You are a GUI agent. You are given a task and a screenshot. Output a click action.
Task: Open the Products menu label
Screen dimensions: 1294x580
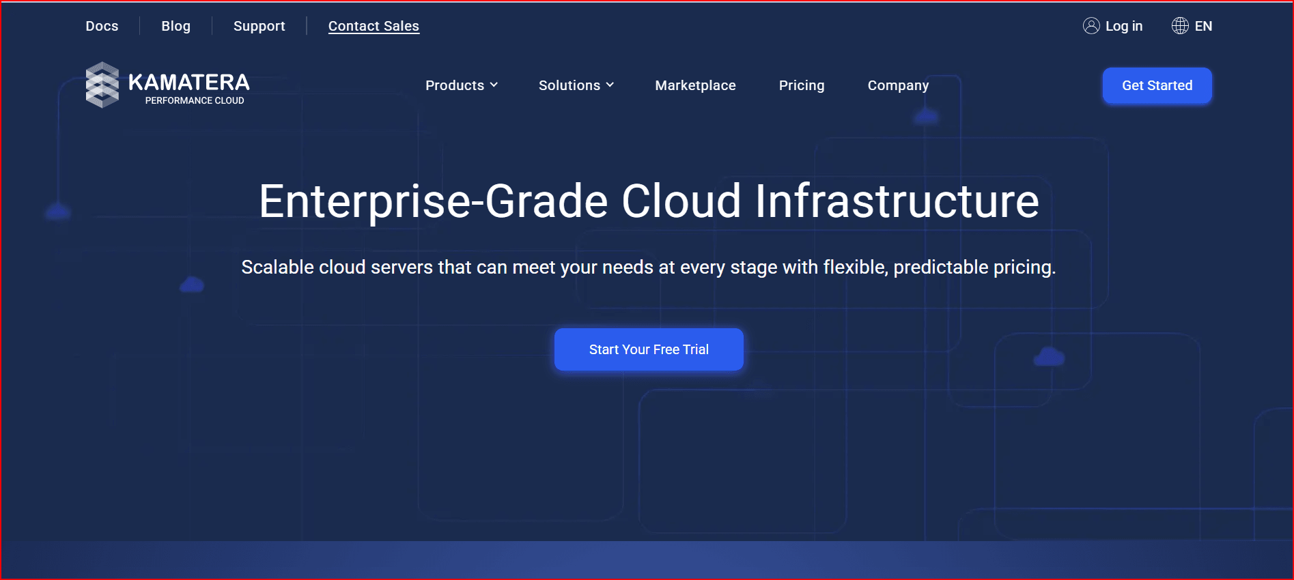[454, 85]
